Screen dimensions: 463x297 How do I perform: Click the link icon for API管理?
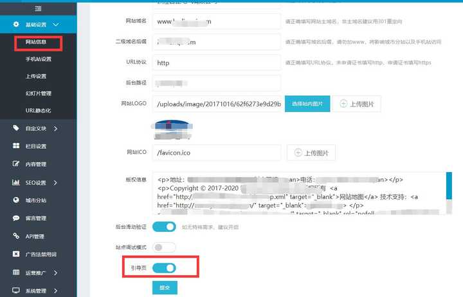[x=16, y=236]
